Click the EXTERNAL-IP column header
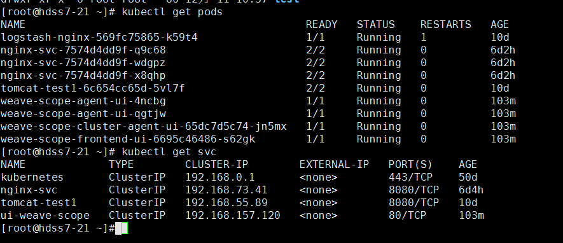Viewport: 563px width, 243px height. (334, 165)
